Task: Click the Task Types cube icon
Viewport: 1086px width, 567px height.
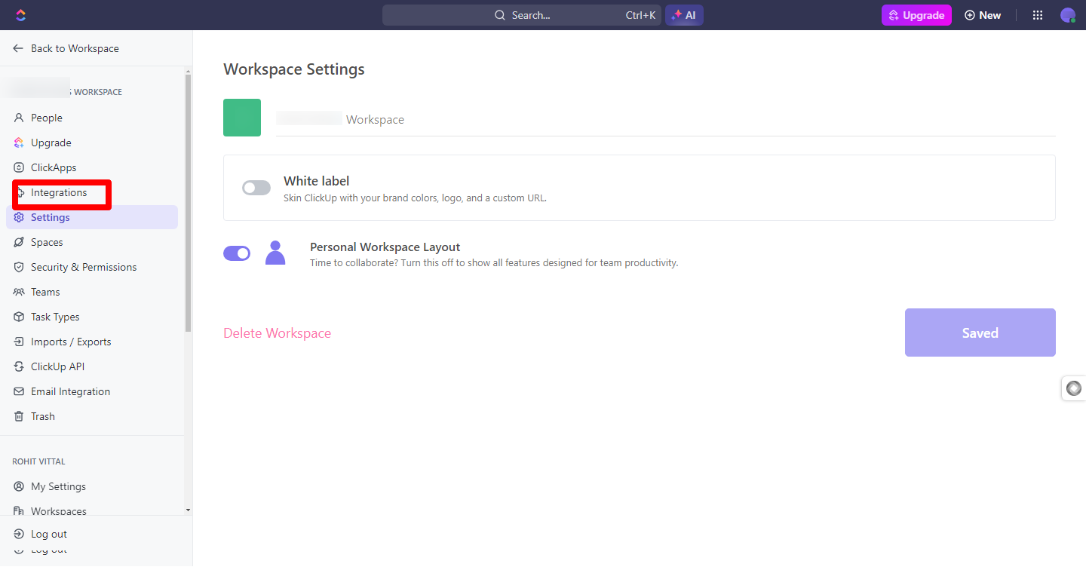Action: click(x=19, y=317)
